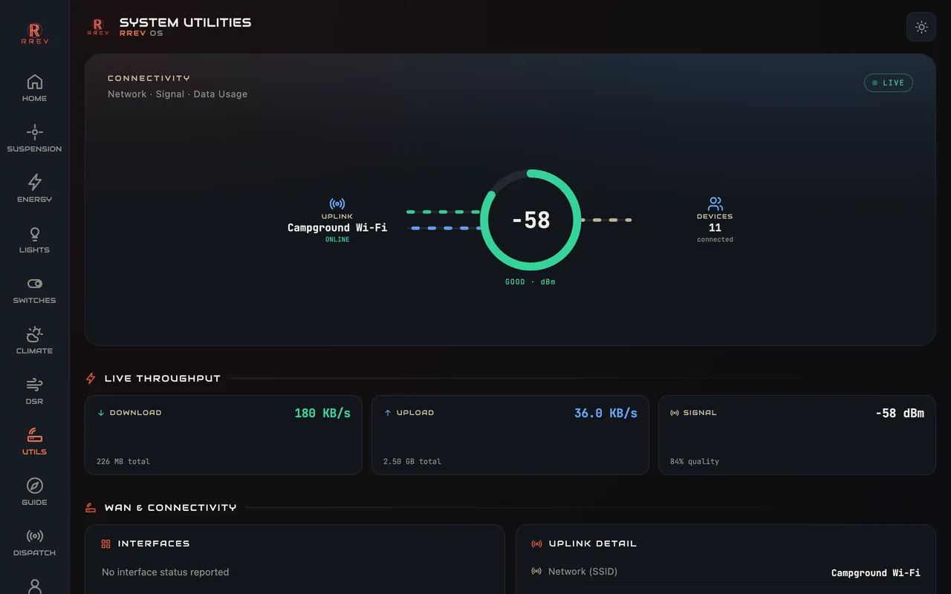Viewport: 951px width, 594px height.
Task: Click Network · Signal · Data Usage subtitle
Action: click(x=178, y=94)
